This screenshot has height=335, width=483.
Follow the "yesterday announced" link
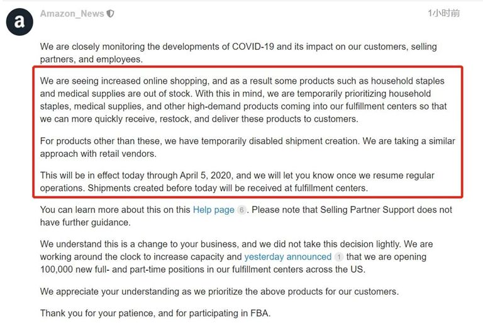(x=287, y=257)
